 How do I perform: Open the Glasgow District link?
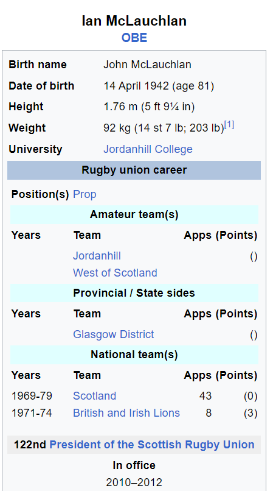114,334
